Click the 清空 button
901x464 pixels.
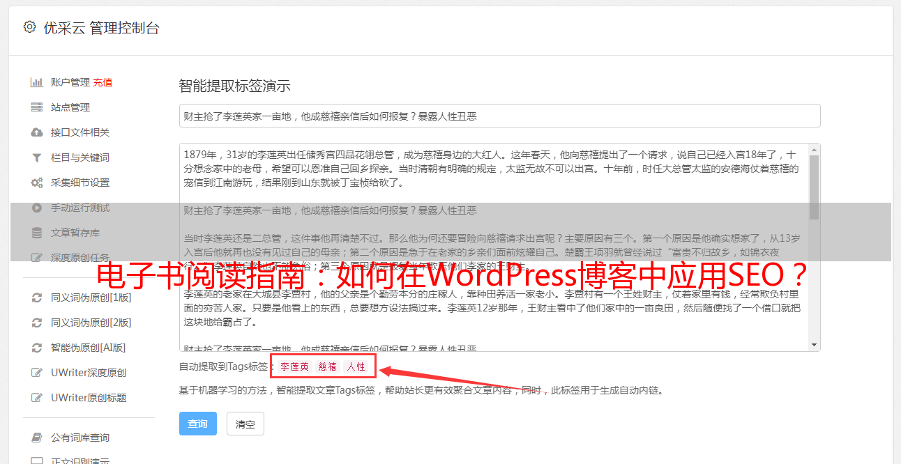[x=245, y=424]
